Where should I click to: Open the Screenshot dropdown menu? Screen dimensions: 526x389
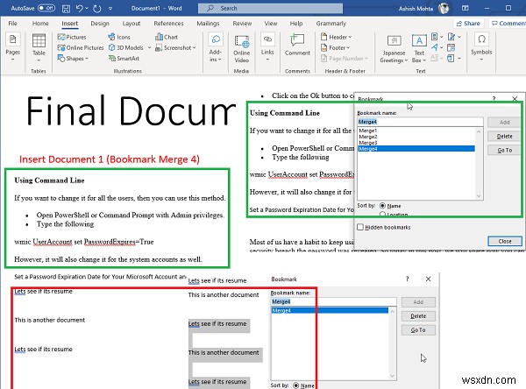[175, 47]
